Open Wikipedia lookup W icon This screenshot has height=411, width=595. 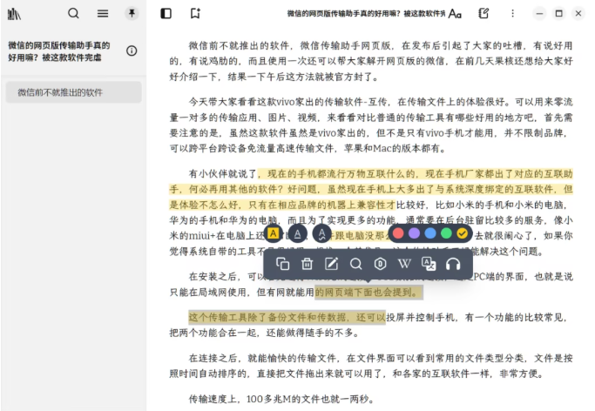404,264
